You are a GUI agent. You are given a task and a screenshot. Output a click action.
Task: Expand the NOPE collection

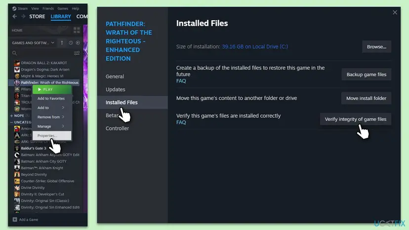[x=11, y=115]
